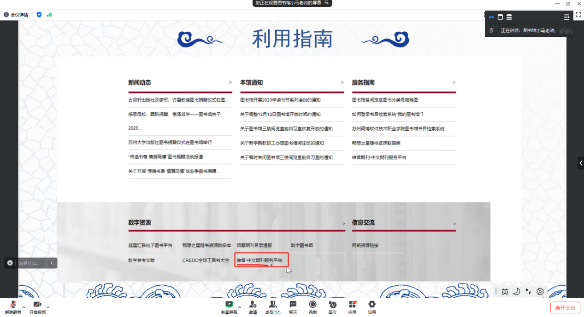
Task: Collapse the floating chat bar arrow
Action: [x=52, y=263]
